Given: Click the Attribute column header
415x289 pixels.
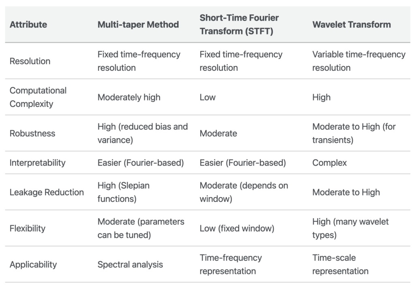Looking at the screenshot, I should coord(28,24).
